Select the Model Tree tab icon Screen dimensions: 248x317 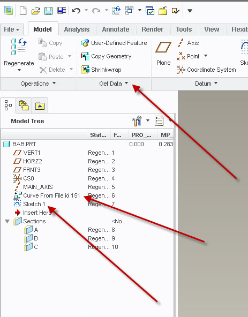[8, 105]
